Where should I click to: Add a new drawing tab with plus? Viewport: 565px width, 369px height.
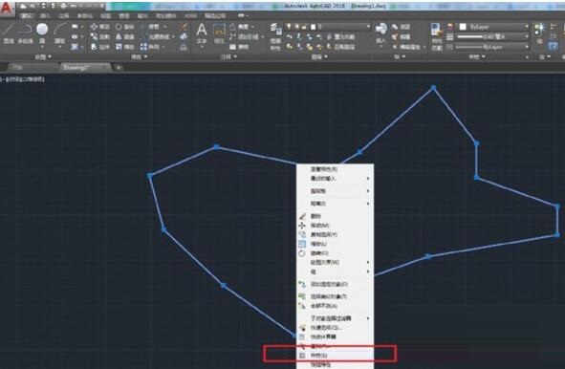pyautogui.click(x=119, y=67)
